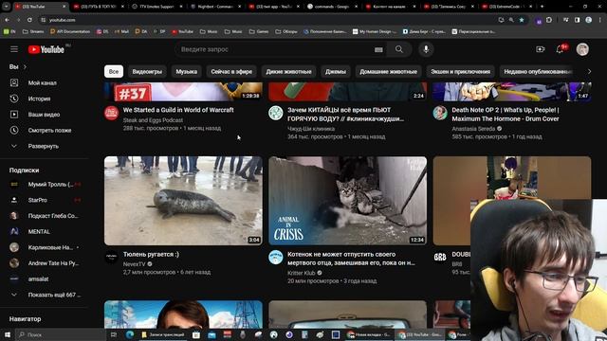The image size is (607, 341).
Task: Select the 'Сейчас в эфире' chip
Action: pyautogui.click(x=231, y=72)
